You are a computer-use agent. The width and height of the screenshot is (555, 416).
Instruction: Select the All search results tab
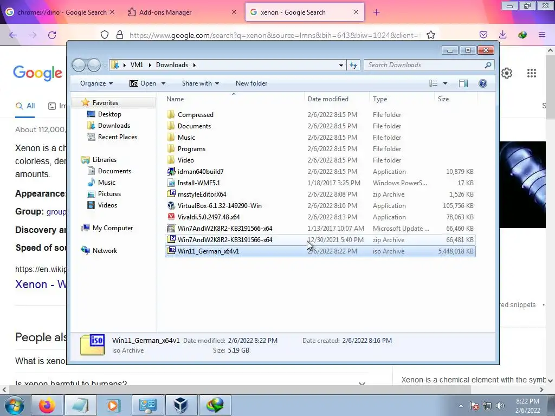coord(25,106)
